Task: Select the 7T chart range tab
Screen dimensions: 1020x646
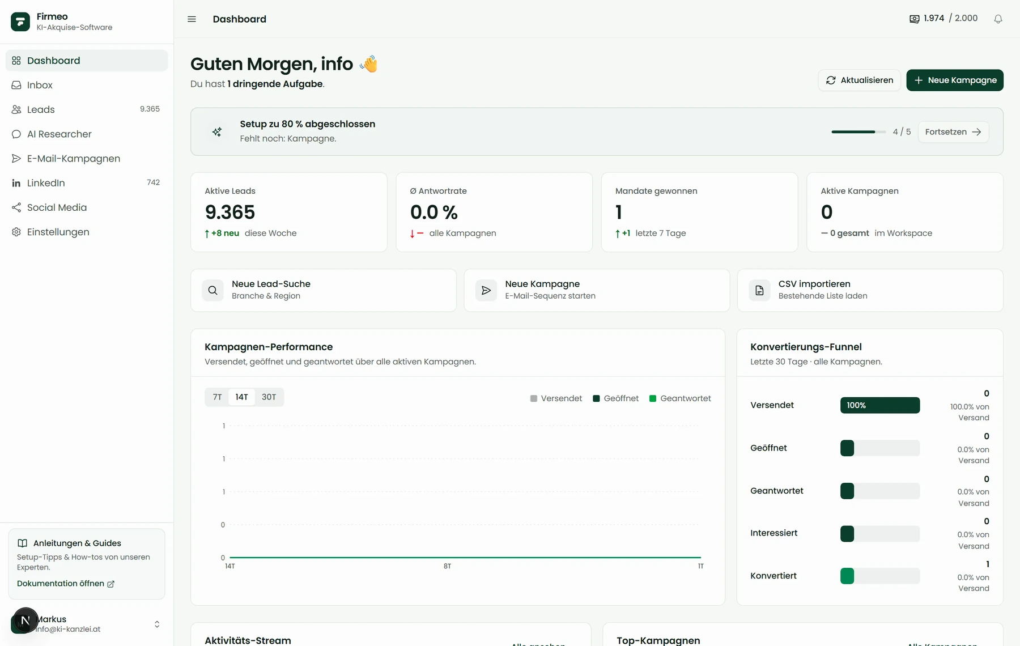Action: 217,397
